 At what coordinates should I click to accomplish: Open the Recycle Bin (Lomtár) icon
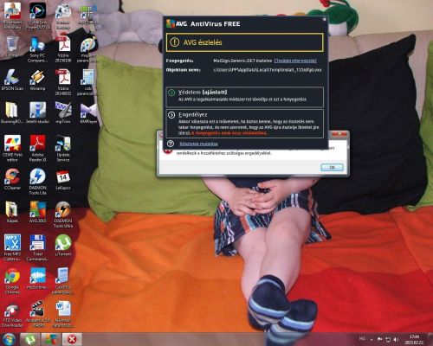coord(12,48)
